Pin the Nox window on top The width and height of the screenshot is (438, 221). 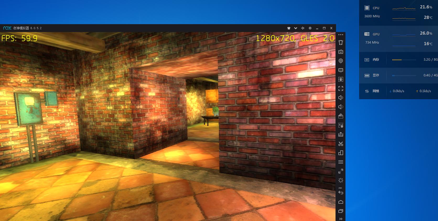point(303,28)
